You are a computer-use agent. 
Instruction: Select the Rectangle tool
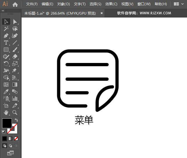pos(6,50)
